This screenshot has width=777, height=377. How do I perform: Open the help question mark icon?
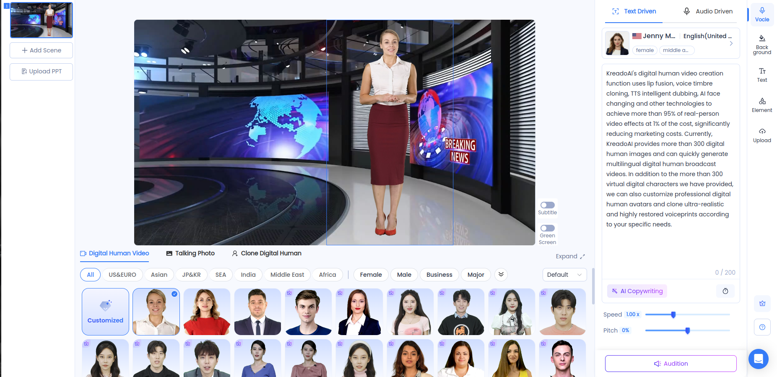[762, 327]
